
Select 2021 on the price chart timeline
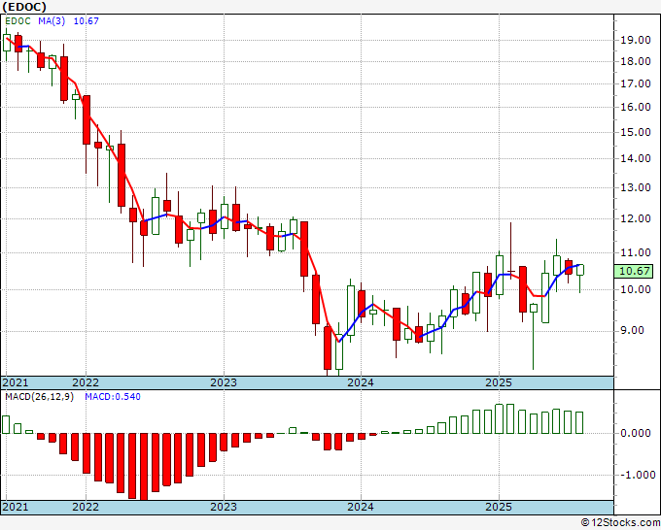tap(16, 382)
